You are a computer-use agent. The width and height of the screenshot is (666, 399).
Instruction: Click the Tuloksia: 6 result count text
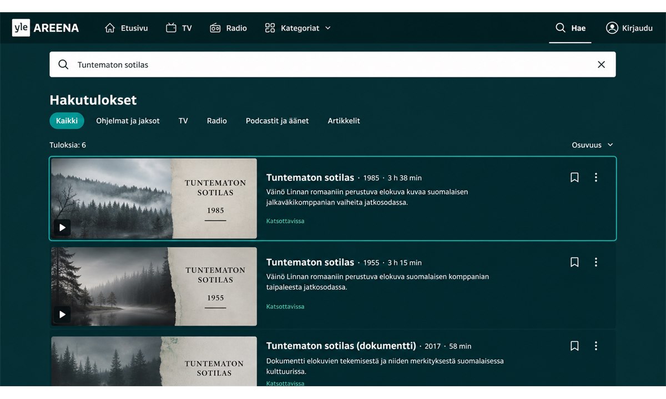click(68, 145)
